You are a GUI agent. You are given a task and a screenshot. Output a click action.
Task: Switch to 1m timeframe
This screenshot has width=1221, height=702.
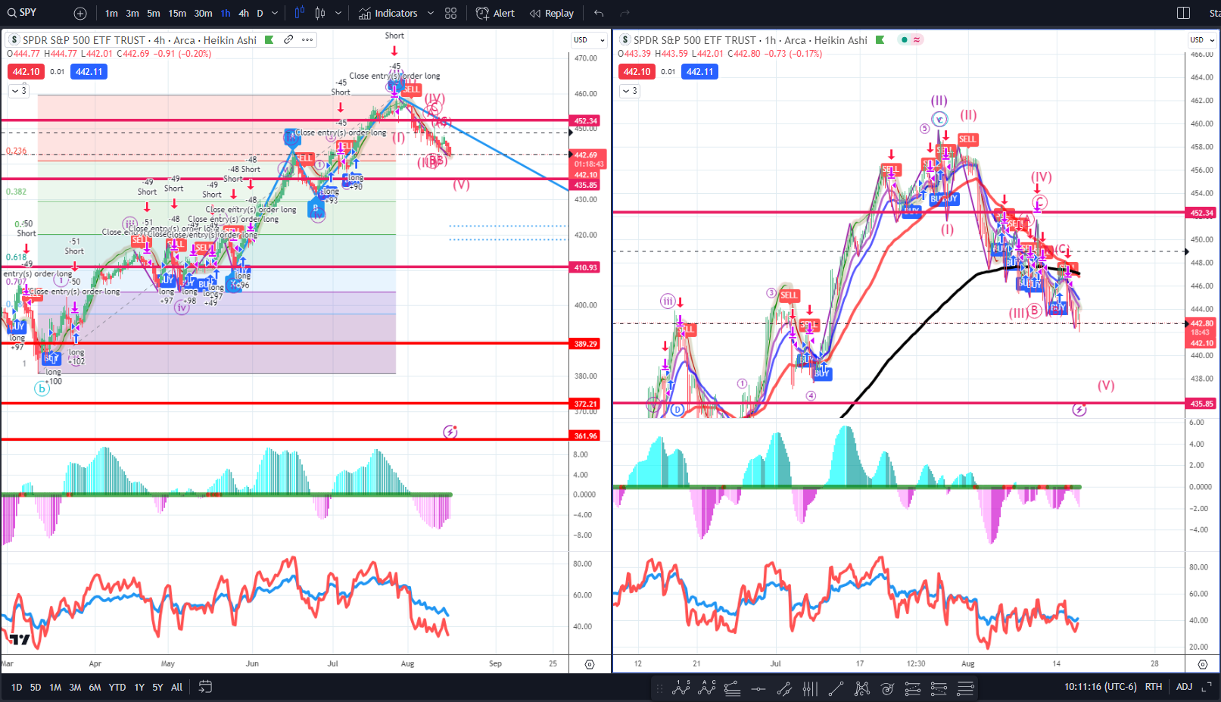tap(111, 14)
